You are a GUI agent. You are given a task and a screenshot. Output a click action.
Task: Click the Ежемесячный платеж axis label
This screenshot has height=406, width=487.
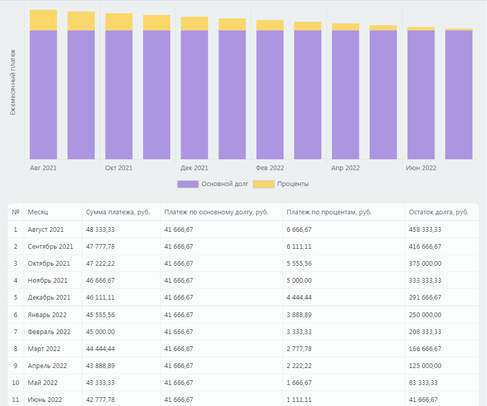(12, 82)
